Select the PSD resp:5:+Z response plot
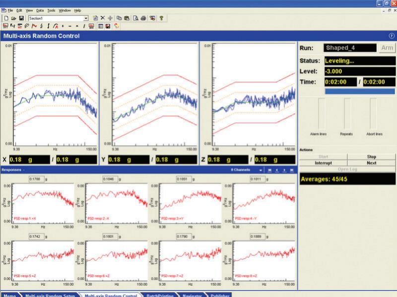Image resolution: width=397 pixels, height=297 pixels. pyautogui.click(x=43, y=261)
